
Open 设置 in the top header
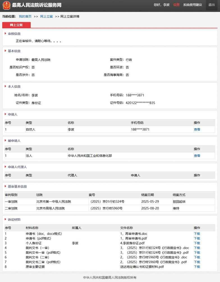coord(176,5)
